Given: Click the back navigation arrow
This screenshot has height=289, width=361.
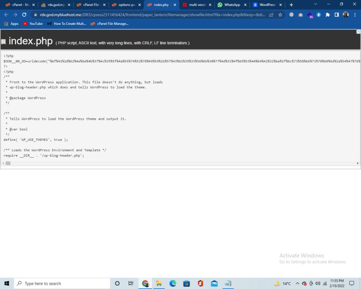Looking at the screenshot, I should click(6, 14).
